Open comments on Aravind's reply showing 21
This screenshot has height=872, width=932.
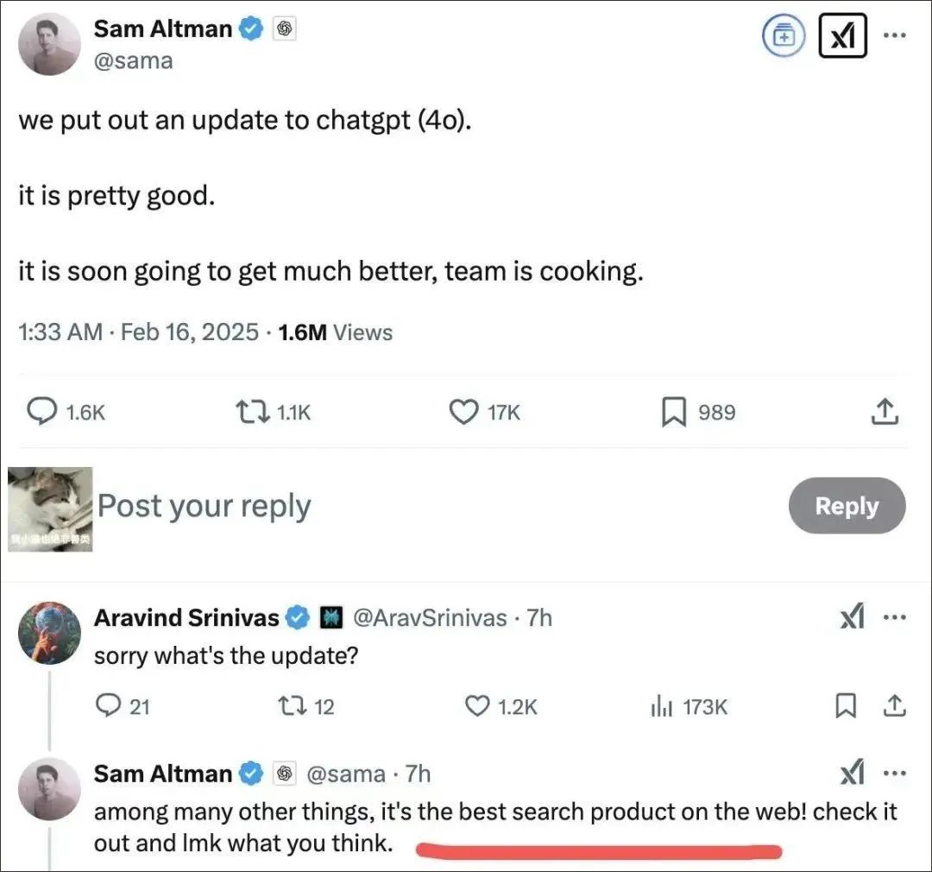pyautogui.click(x=108, y=705)
